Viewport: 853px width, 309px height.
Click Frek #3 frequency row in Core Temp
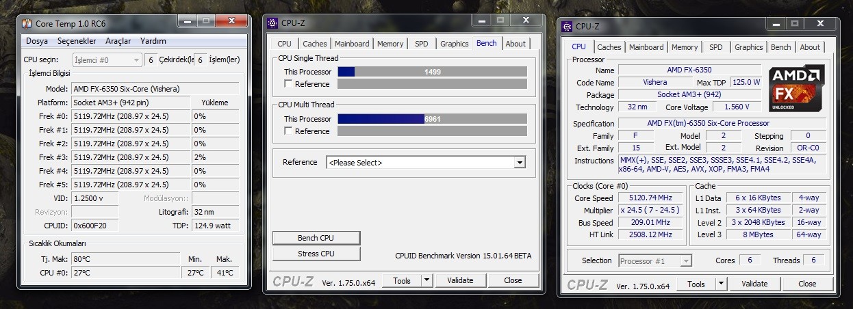[131, 157]
